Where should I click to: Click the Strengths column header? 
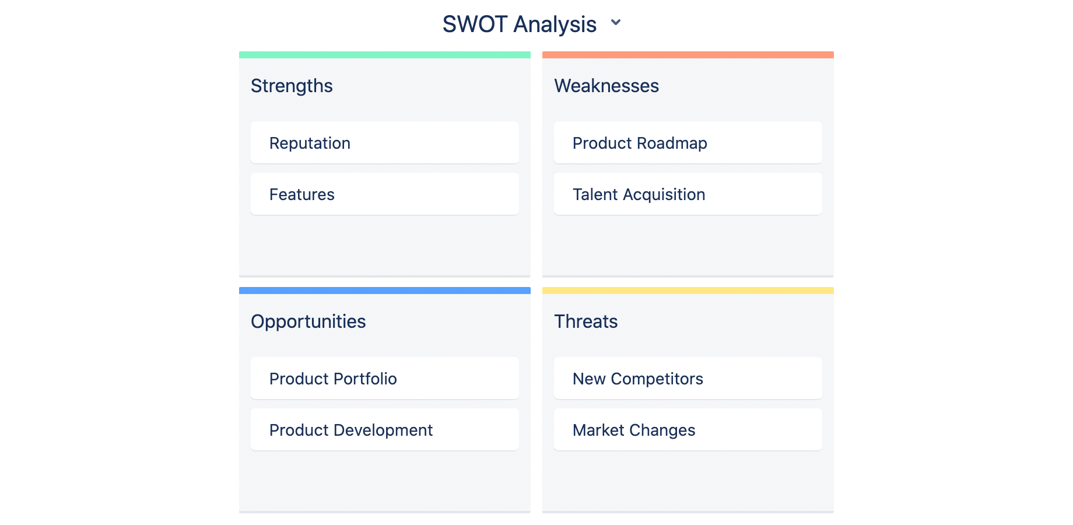tap(292, 86)
